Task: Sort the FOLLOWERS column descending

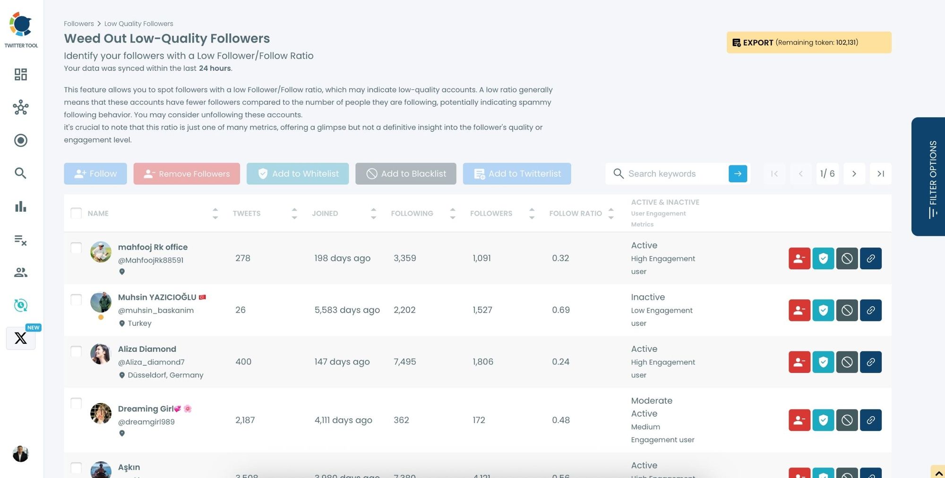Action: 532,217
